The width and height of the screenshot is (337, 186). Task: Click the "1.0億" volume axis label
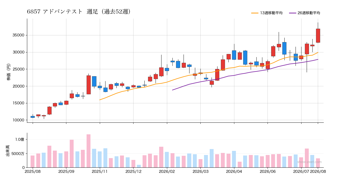pyautogui.click(x=20, y=139)
